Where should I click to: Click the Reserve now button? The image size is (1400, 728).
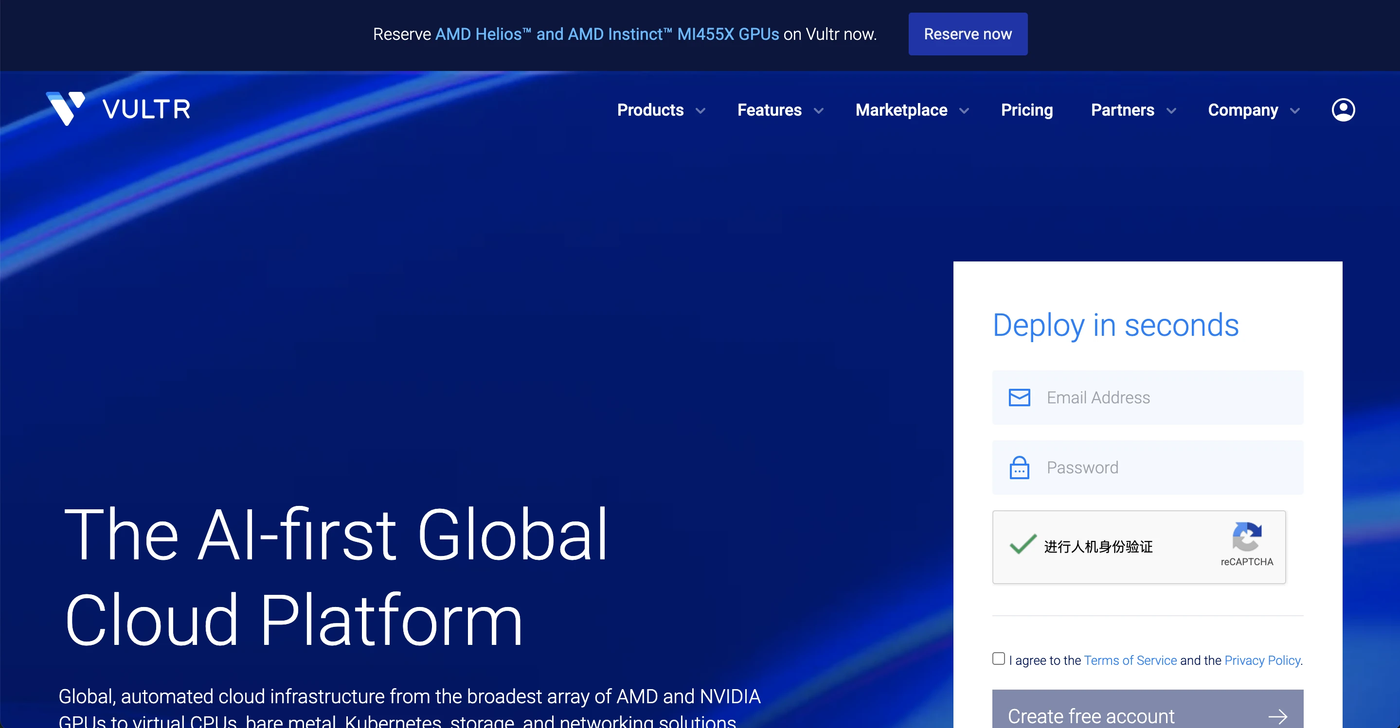[968, 34]
